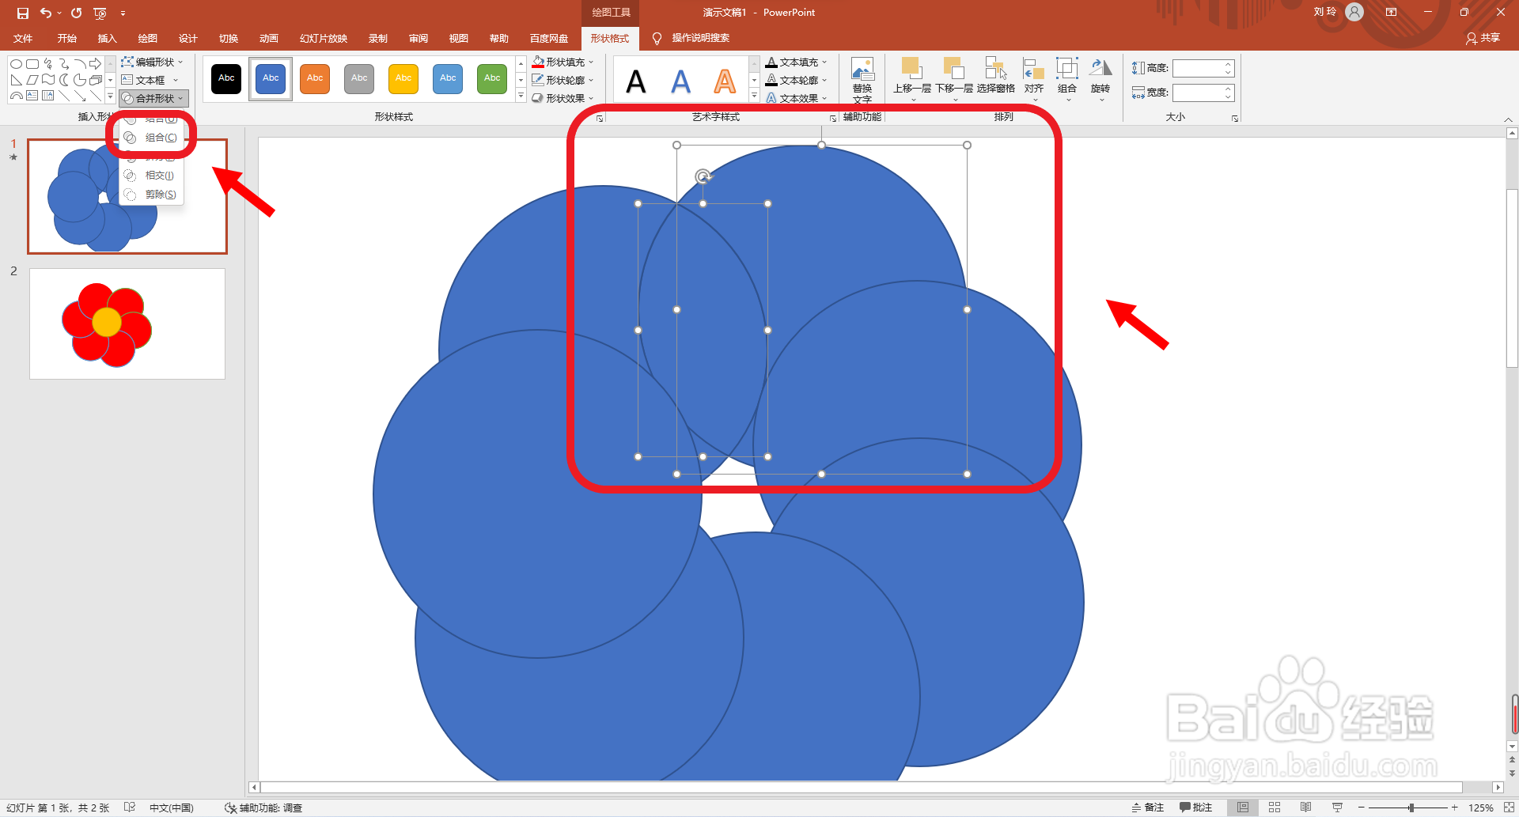Switch to Normal view in status bar
Image resolution: width=1519 pixels, height=817 pixels.
coord(1243,808)
